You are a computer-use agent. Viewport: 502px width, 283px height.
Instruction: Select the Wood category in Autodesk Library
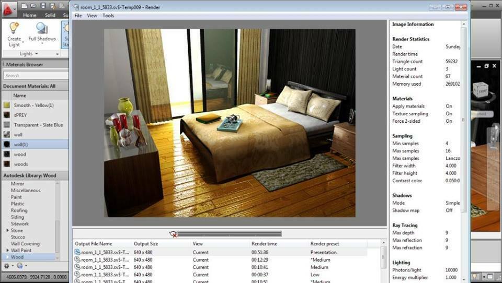coord(17,257)
